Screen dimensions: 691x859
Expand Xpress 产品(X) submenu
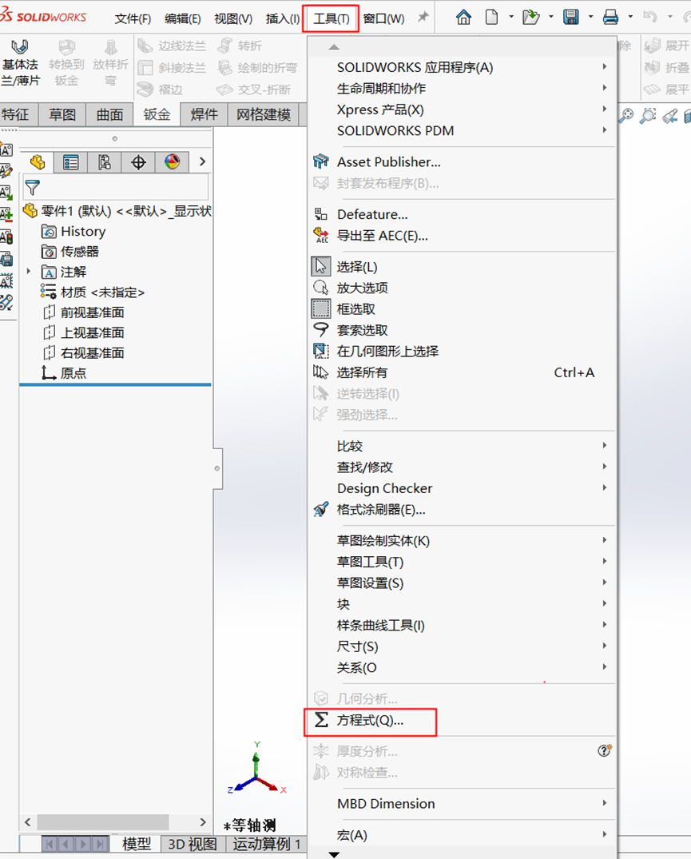tap(462, 109)
